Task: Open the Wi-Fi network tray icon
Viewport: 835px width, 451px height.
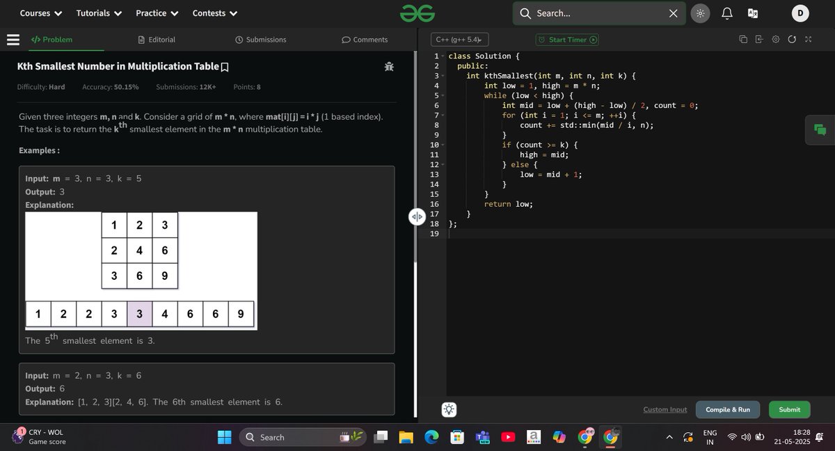Action: (x=732, y=437)
